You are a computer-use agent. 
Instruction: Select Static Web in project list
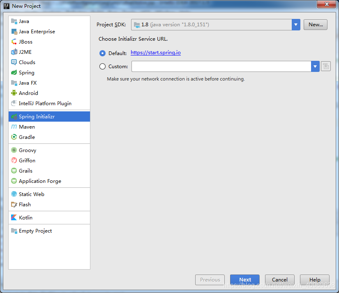49,194
